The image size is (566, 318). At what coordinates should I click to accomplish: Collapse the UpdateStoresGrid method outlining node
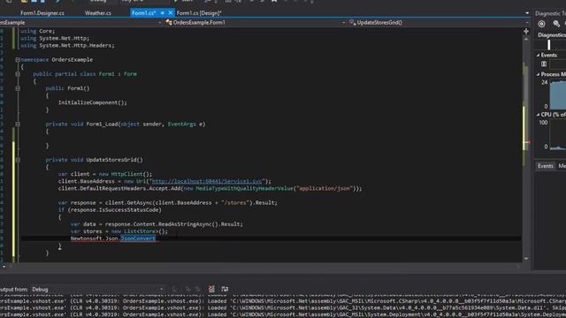[x=18, y=160]
